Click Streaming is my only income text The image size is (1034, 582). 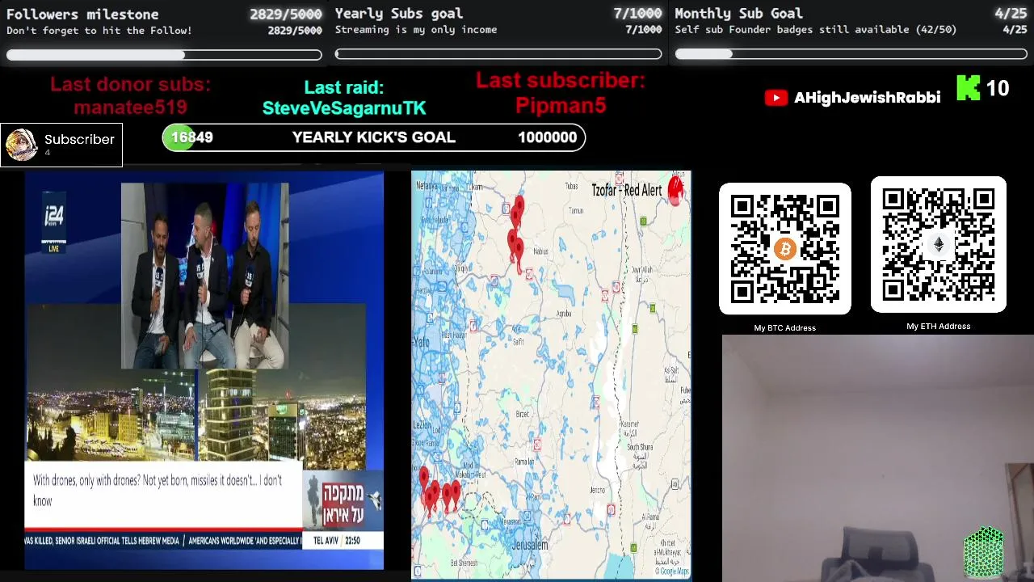point(416,29)
